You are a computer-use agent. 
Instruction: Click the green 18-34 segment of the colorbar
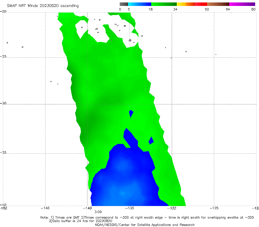164,4
